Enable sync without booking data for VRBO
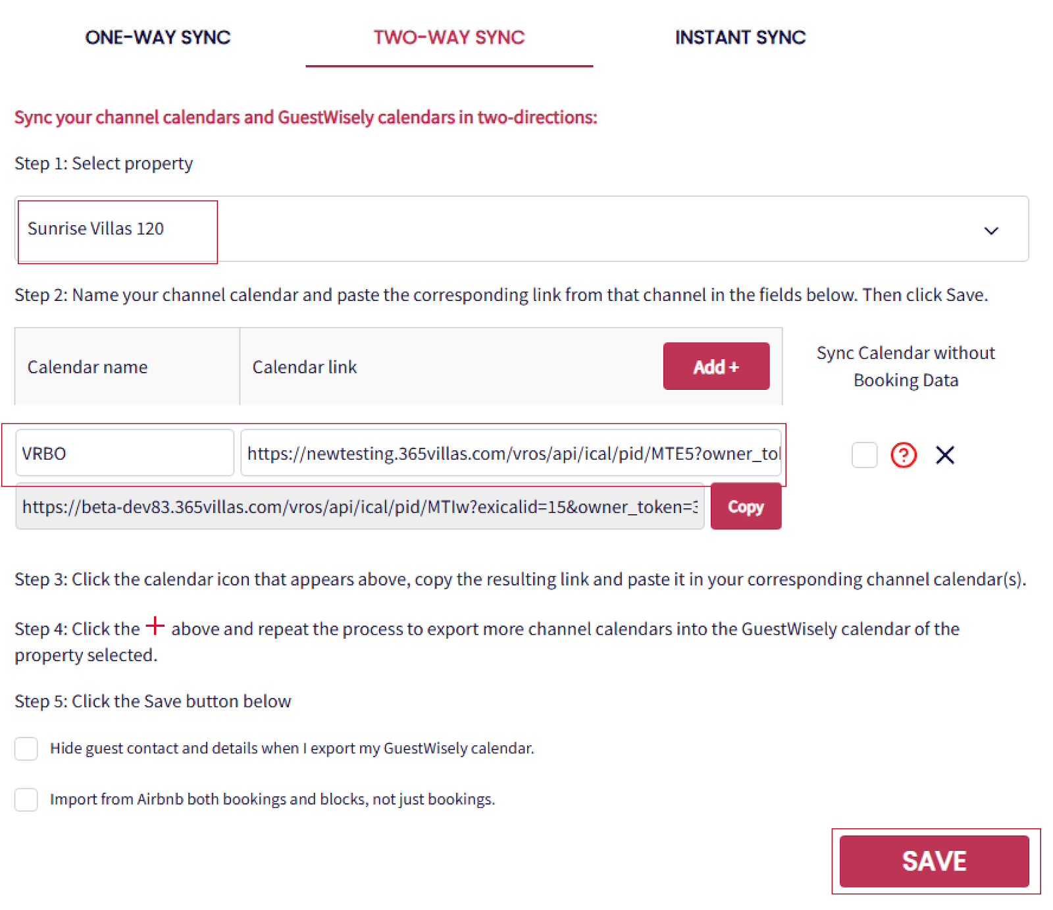 pyautogui.click(x=864, y=455)
